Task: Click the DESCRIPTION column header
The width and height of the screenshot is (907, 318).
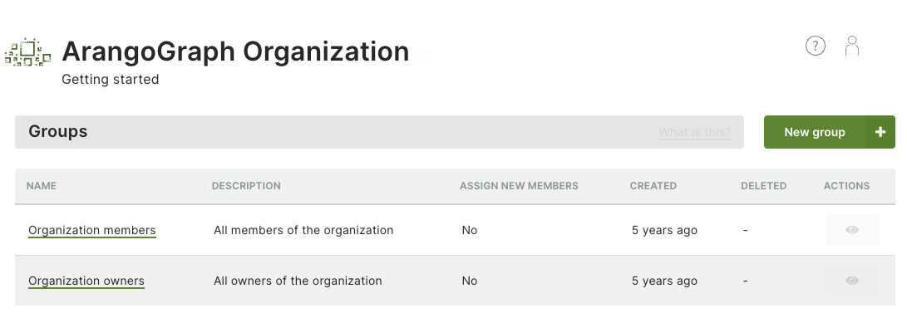Action: coord(246,186)
